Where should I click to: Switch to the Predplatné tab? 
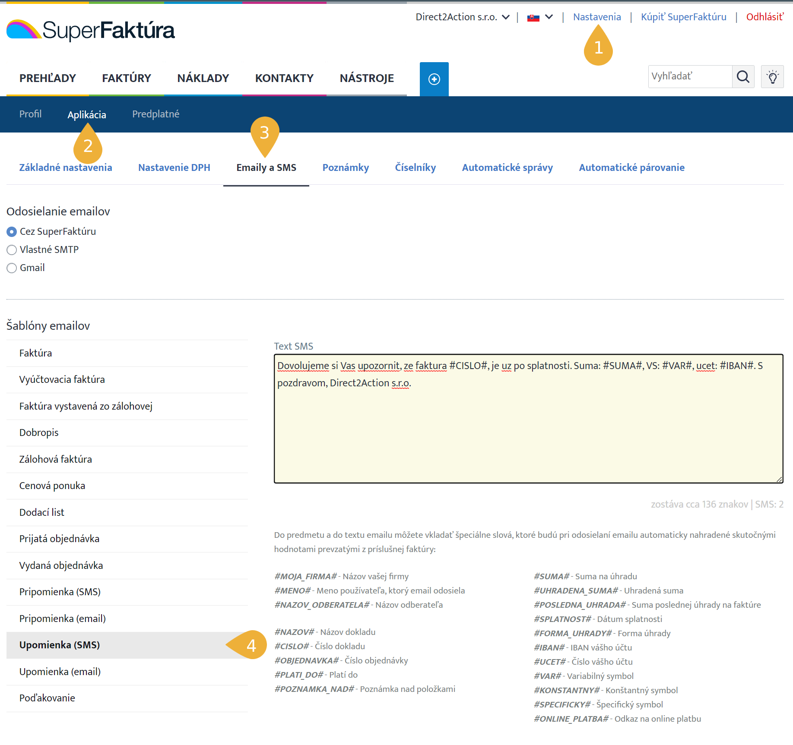155,114
